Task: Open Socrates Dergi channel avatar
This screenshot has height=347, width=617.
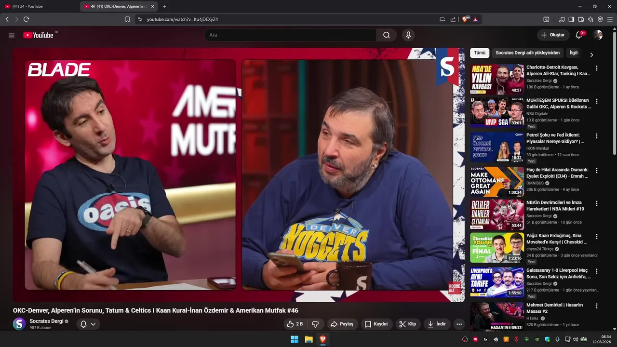Action: [x=19, y=324]
